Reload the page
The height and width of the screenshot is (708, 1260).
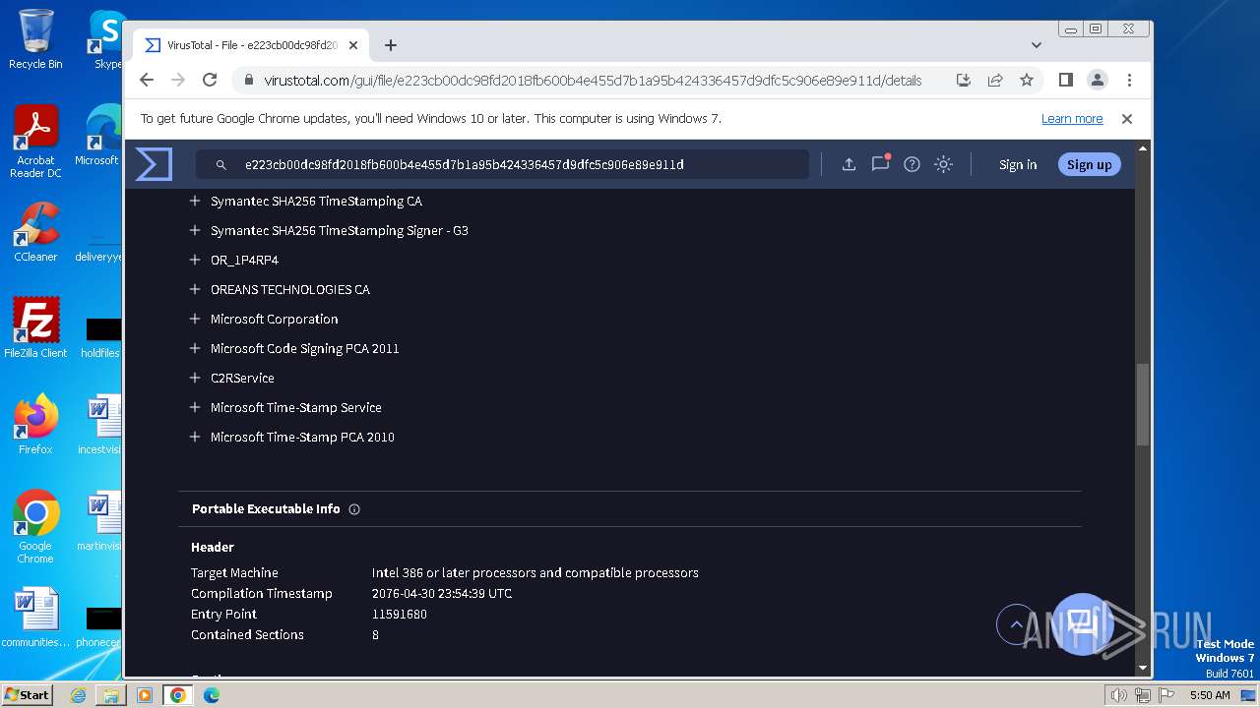(210, 80)
